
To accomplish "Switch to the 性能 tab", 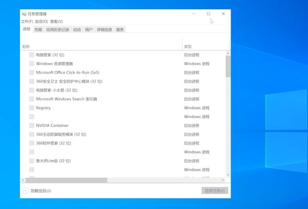I will [x=38, y=29].
